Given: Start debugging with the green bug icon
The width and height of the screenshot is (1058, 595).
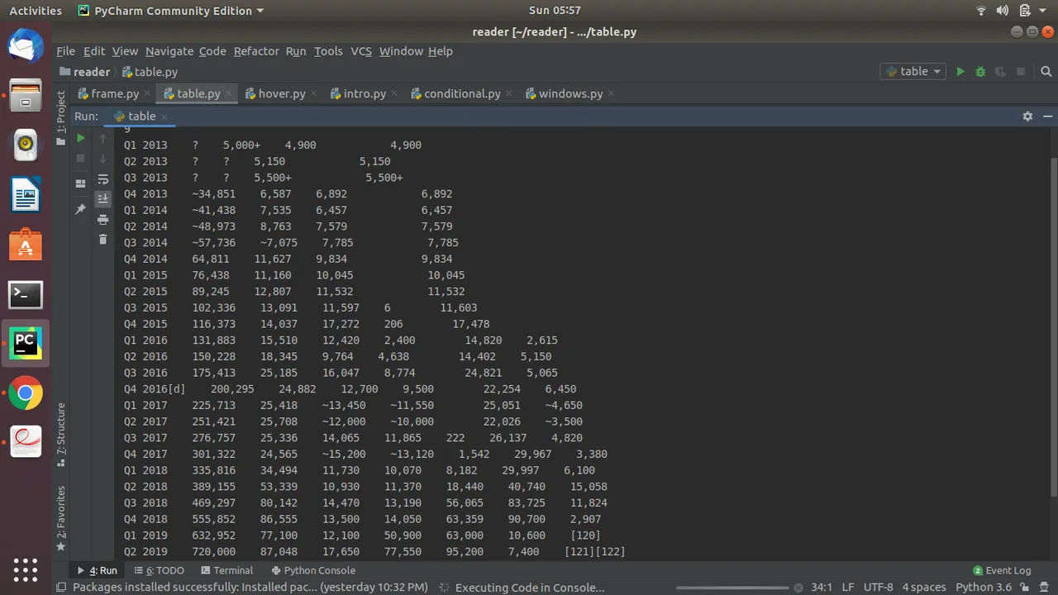Looking at the screenshot, I should pos(980,72).
